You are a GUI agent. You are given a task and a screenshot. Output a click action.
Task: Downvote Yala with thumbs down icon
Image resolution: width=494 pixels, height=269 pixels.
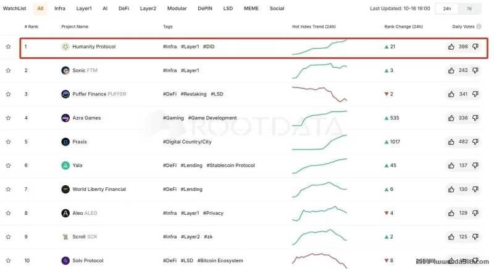coord(475,166)
